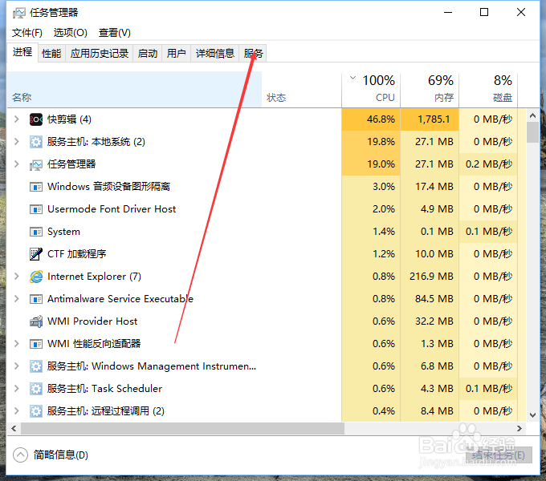
Task: Expand 服务主机: Task Scheduler row
Action: pyautogui.click(x=16, y=388)
